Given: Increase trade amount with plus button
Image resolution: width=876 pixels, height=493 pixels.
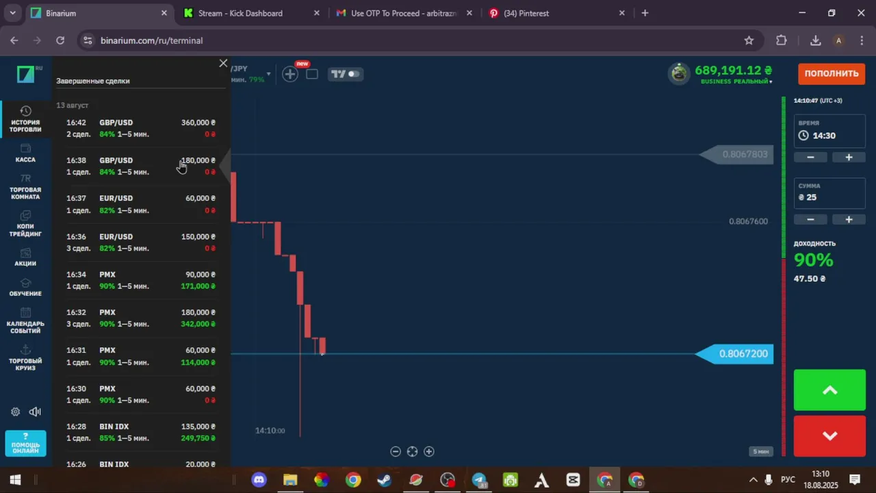Looking at the screenshot, I should pyautogui.click(x=849, y=220).
